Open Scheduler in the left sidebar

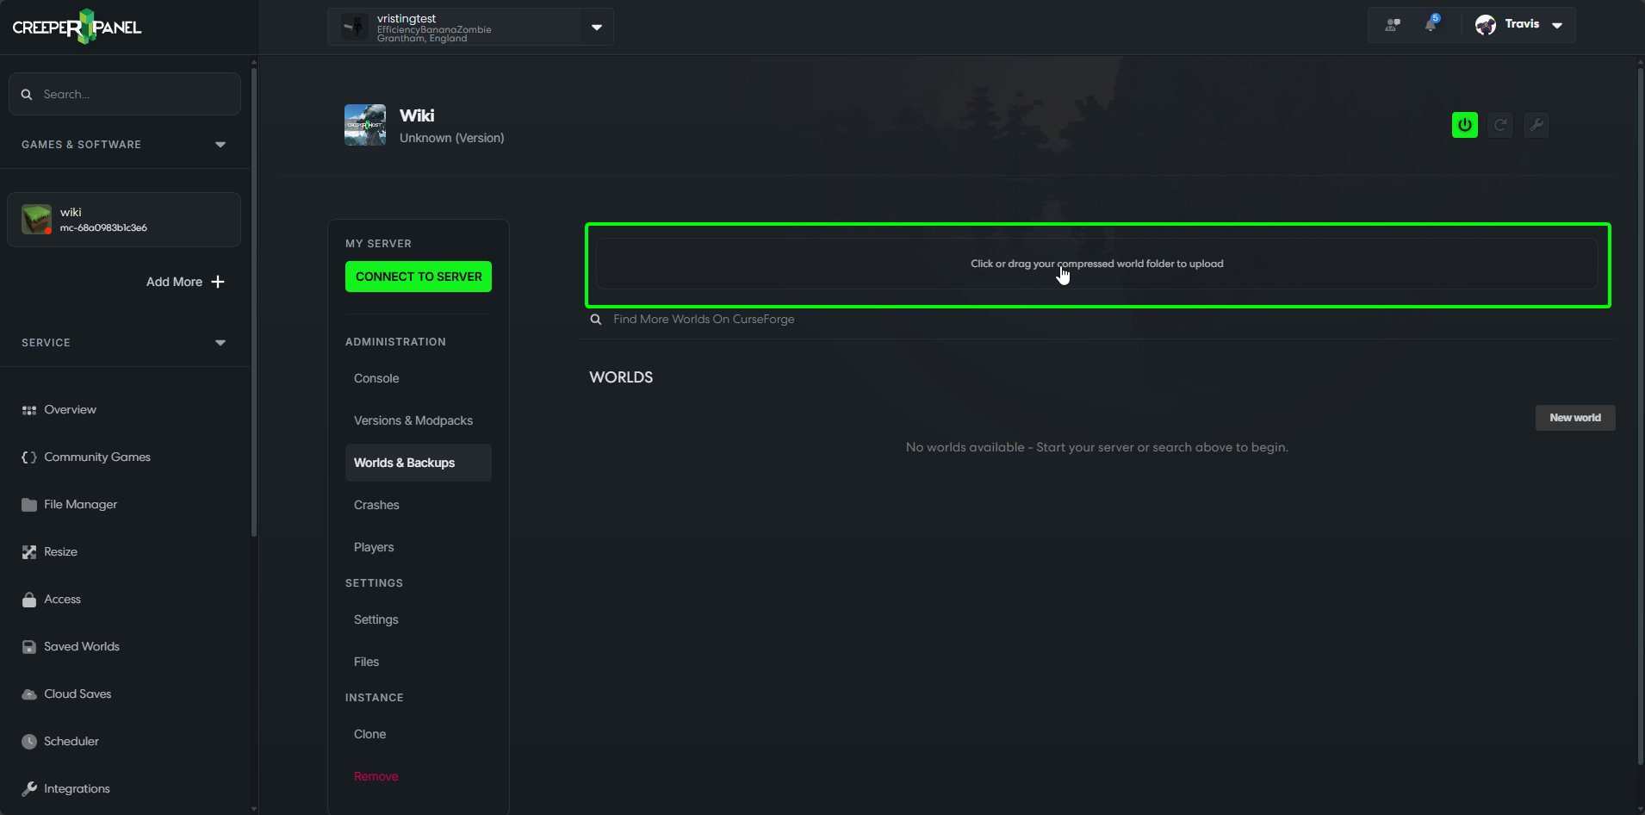(x=71, y=741)
